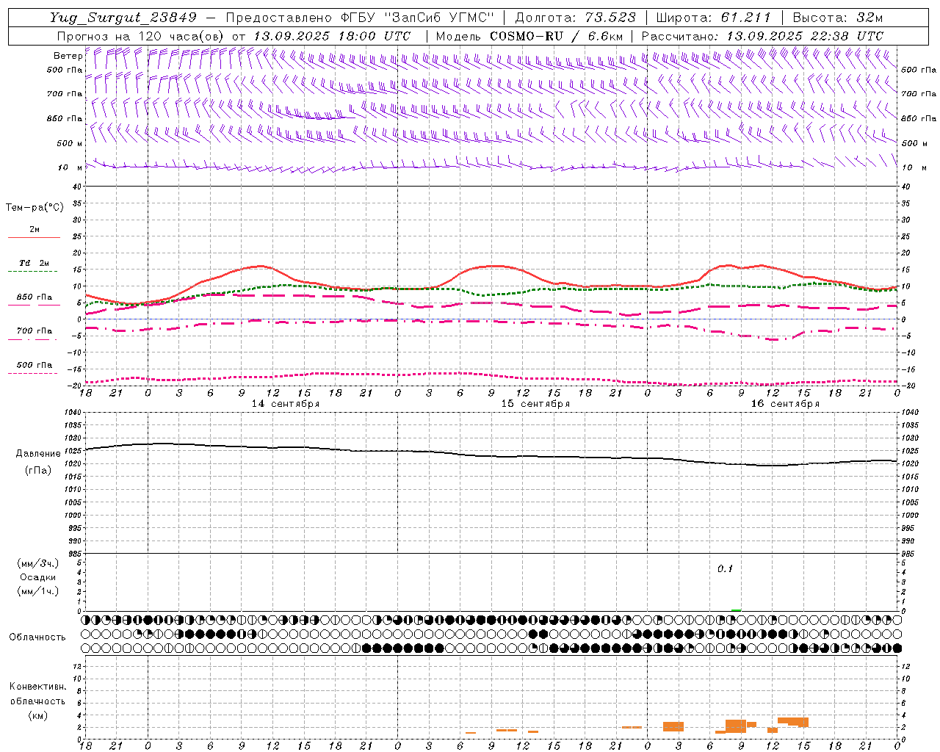
Task: Click the dotted line sample under the 500 гПа legend
Action: coord(34,374)
